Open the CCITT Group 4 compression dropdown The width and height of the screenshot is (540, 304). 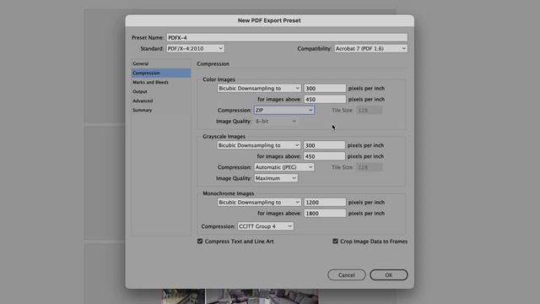[x=266, y=226]
